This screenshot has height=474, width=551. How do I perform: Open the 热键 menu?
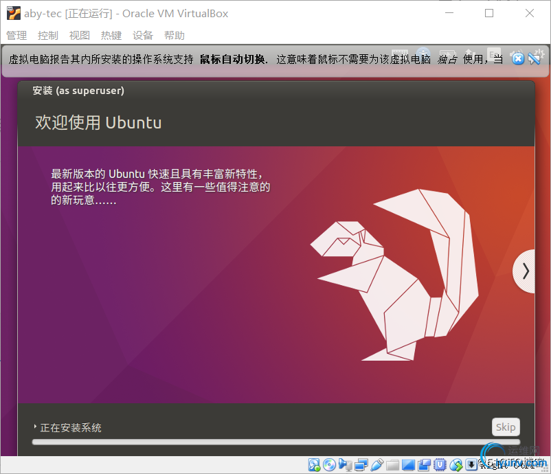pos(111,36)
